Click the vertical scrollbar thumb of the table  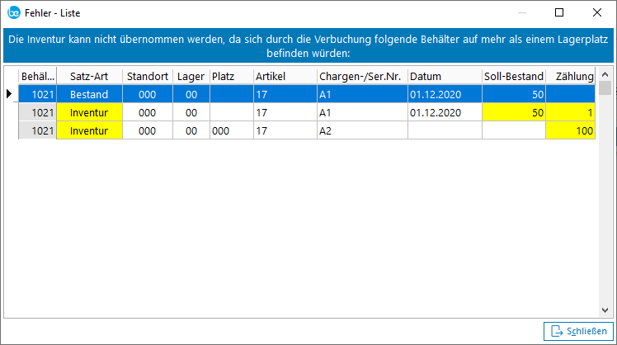605,89
